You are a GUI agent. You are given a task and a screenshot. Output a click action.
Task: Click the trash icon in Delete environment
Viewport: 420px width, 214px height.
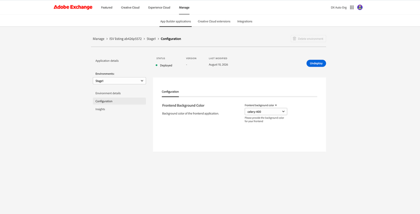point(295,39)
